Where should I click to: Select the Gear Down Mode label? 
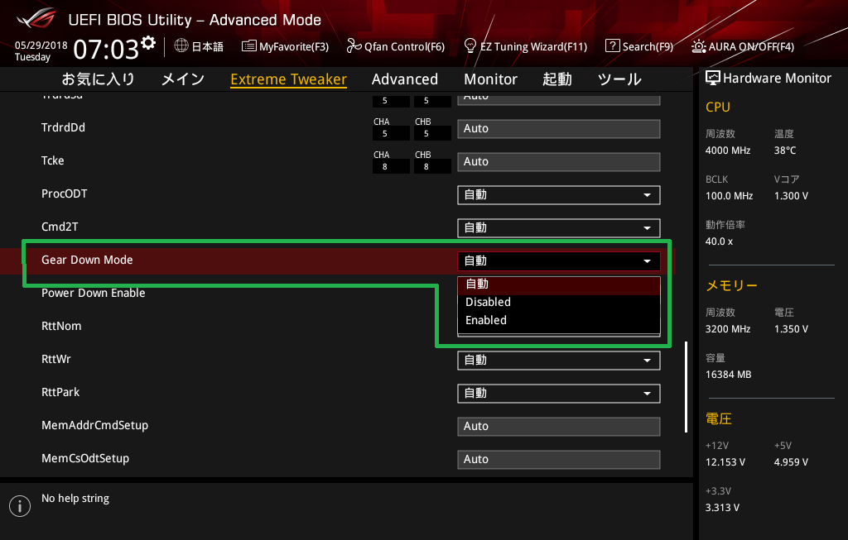tap(87, 260)
